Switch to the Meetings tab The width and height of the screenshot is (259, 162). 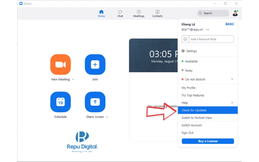tap(139, 14)
